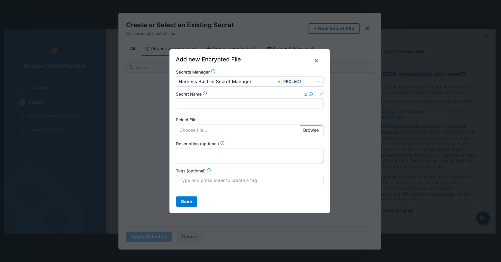Switch to the All tab
Viewport: 501px width, 262px height.
(133, 49)
